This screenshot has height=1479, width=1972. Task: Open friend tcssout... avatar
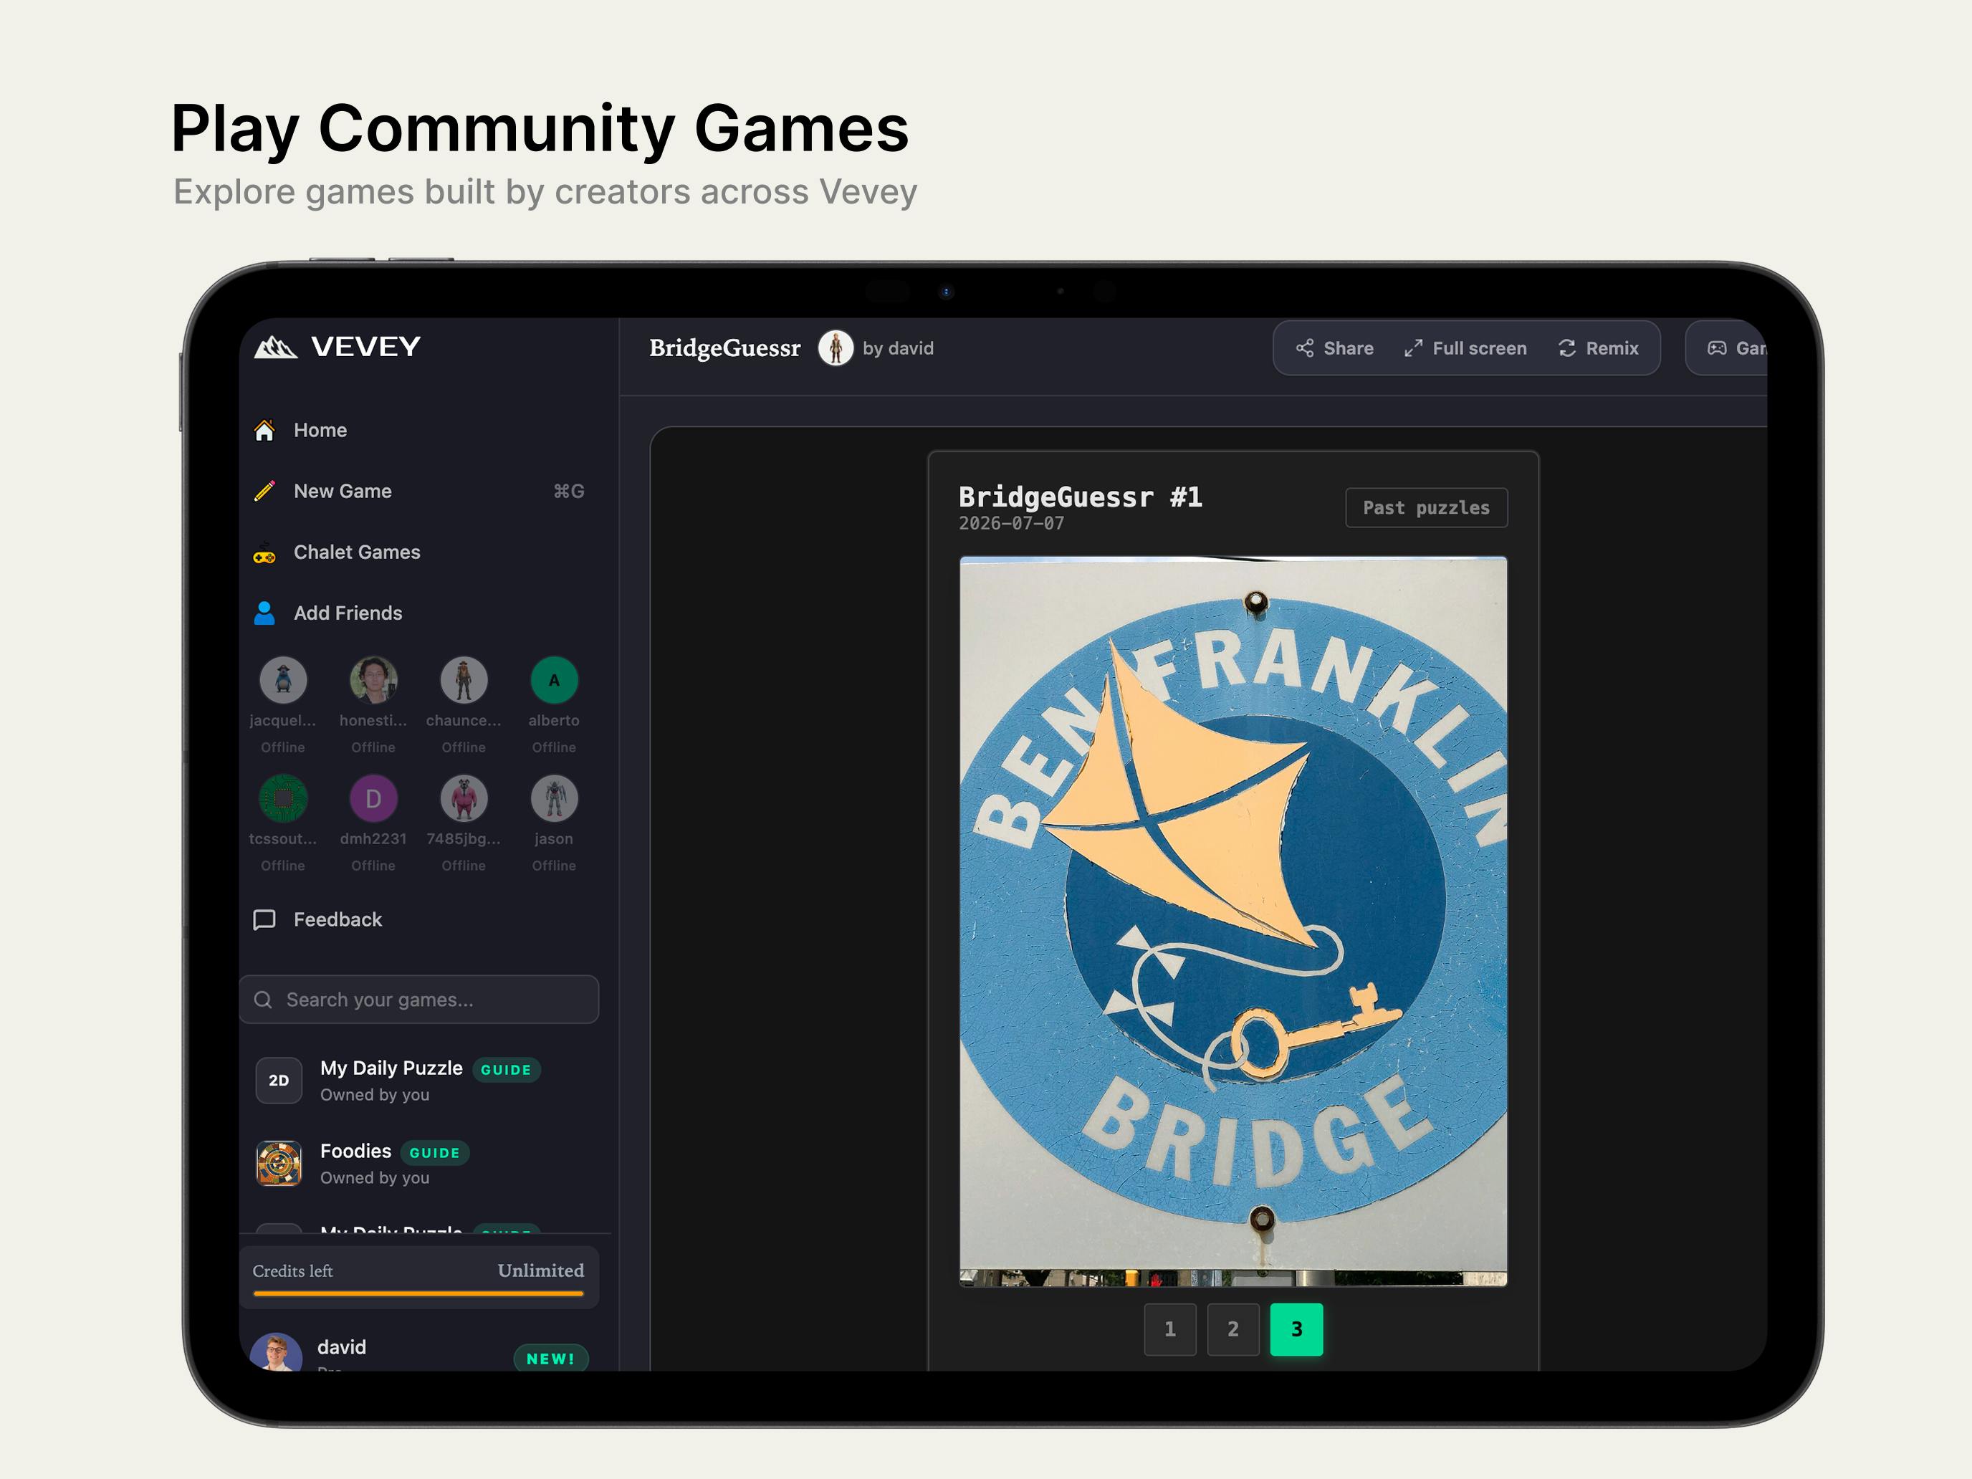pyautogui.click(x=284, y=799)
